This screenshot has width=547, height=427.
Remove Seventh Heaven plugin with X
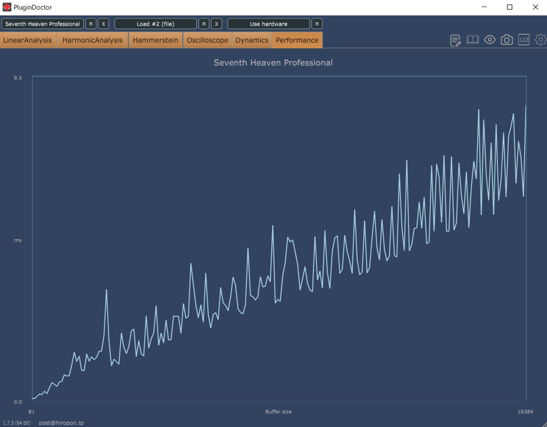103,24
